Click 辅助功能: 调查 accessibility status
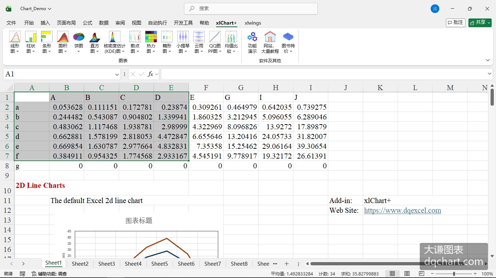496x278 pixels. click(49, 274)
